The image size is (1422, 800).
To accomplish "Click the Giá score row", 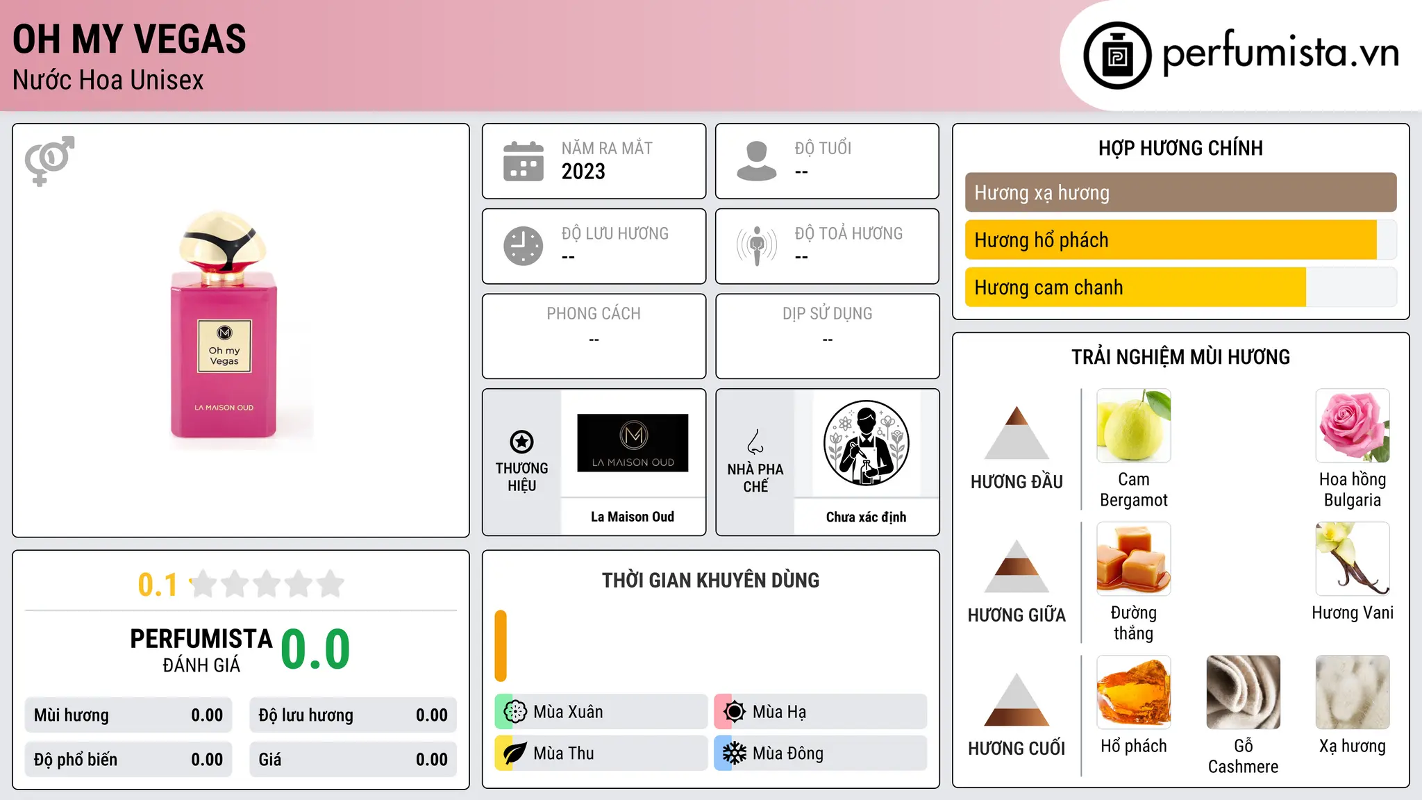I will 353,760.
